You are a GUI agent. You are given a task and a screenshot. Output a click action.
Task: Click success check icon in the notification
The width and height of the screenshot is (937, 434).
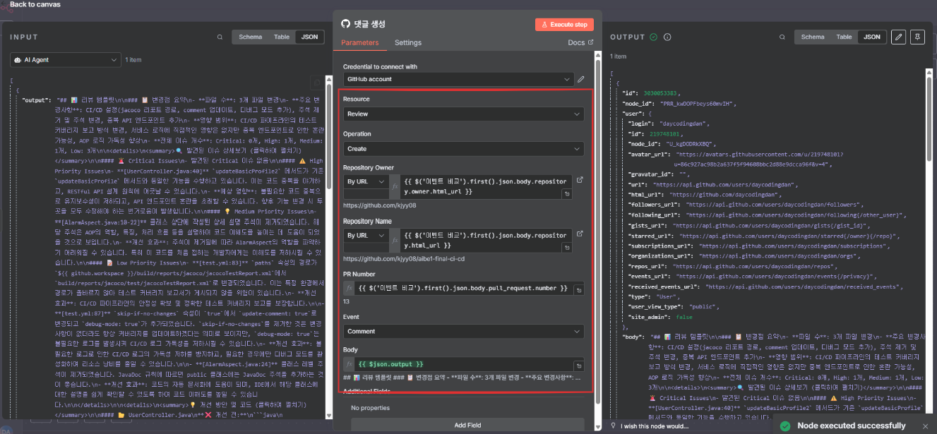[x=784, y=426]
